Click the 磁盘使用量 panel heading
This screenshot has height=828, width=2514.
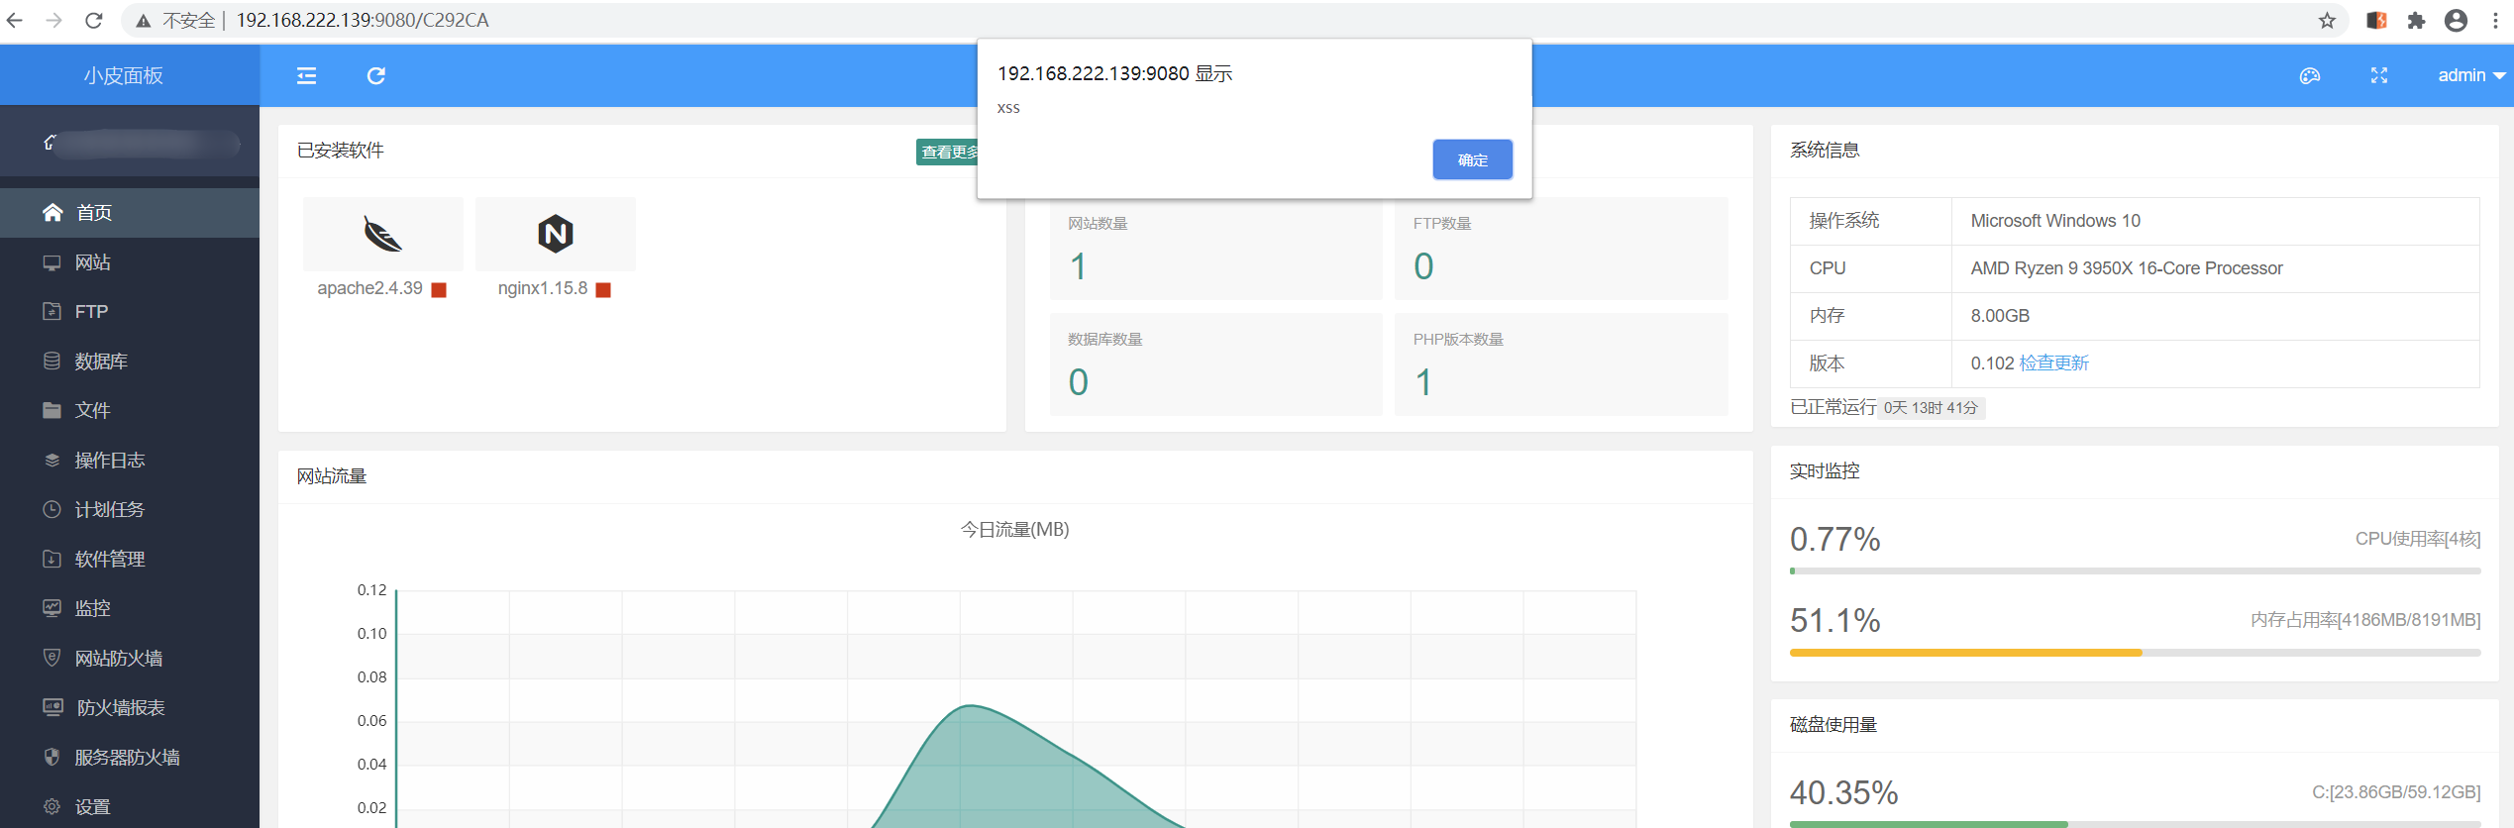tap(1833, 725)
